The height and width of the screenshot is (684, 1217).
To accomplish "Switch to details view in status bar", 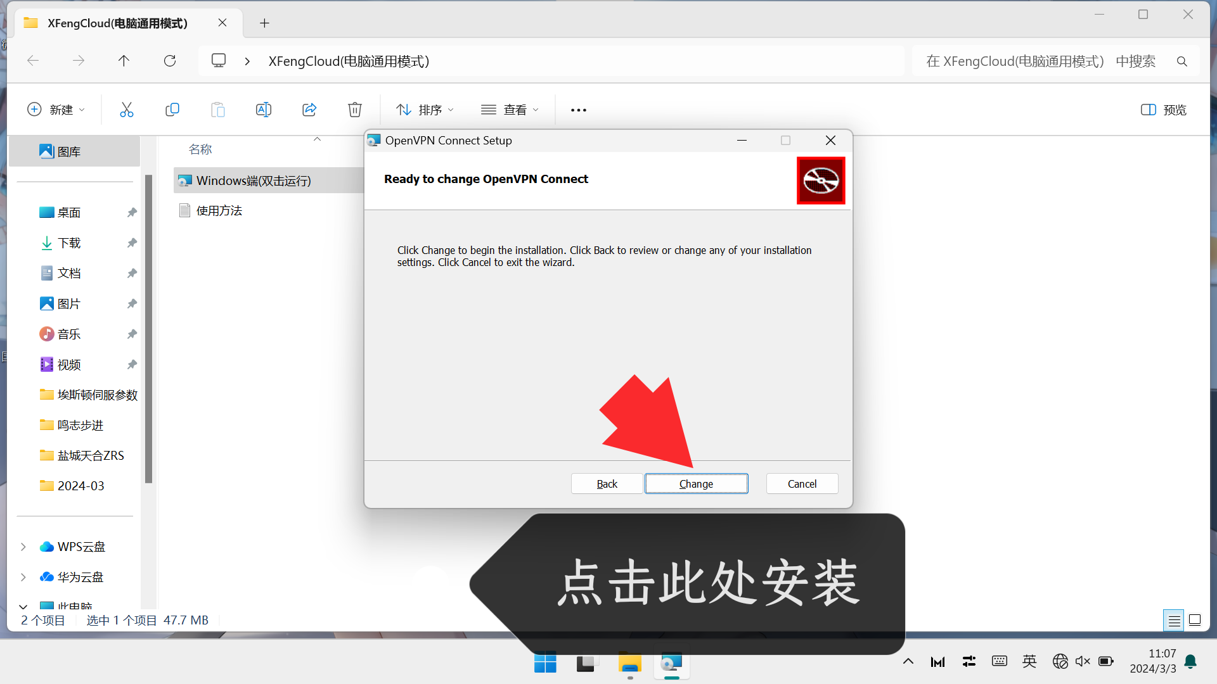I will (x=1174, y=621).
